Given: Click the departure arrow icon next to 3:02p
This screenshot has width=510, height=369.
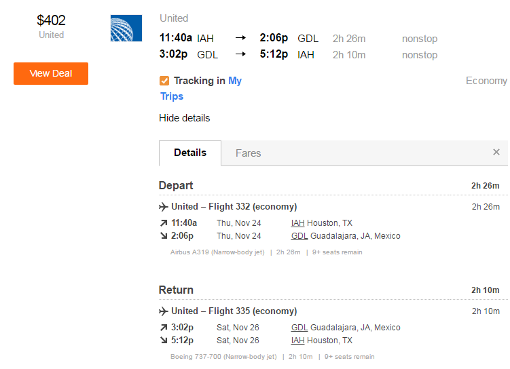Looking at the screenshot, I should pos(164,328).
